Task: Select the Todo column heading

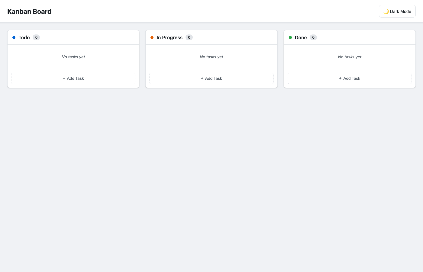Action: pyautogui.click(x=24, y=37)
